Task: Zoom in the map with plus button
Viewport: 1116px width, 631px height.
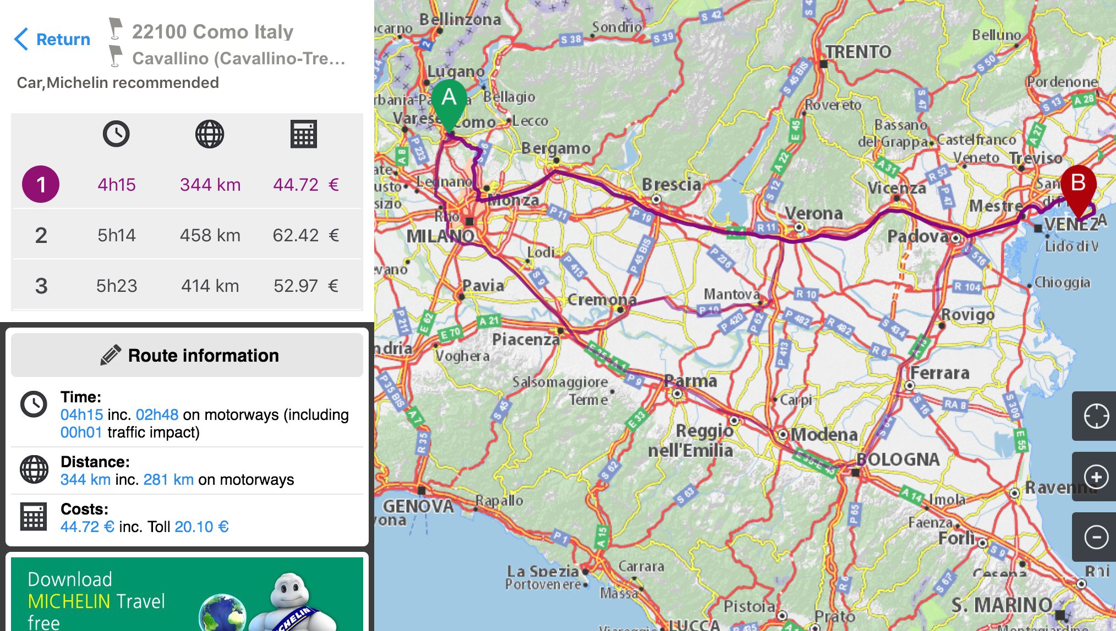Action: 1096,477
